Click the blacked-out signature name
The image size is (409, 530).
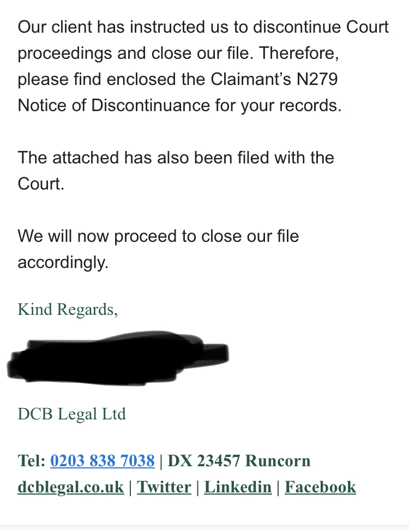pyautogui.click(x=118, y=358)
